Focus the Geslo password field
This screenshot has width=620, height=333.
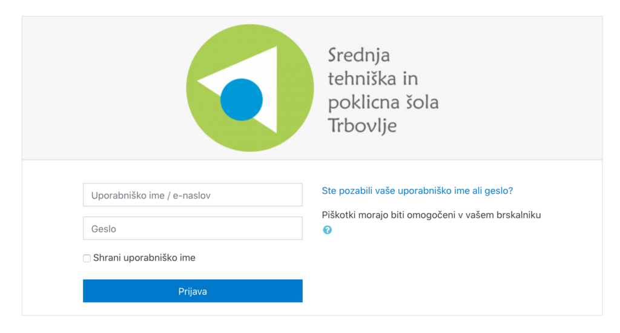tap(193, 228)
